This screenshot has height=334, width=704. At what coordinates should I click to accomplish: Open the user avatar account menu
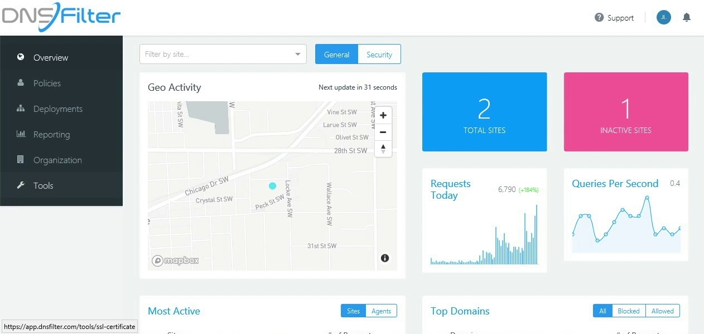click(663, 18)
